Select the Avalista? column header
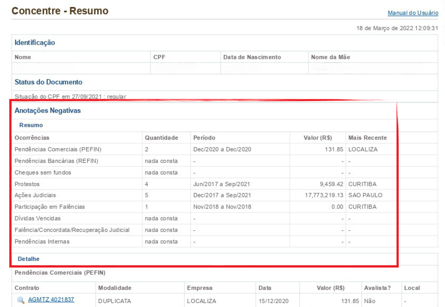This screenshot has width=445, height=307. [x=377, y=288]
